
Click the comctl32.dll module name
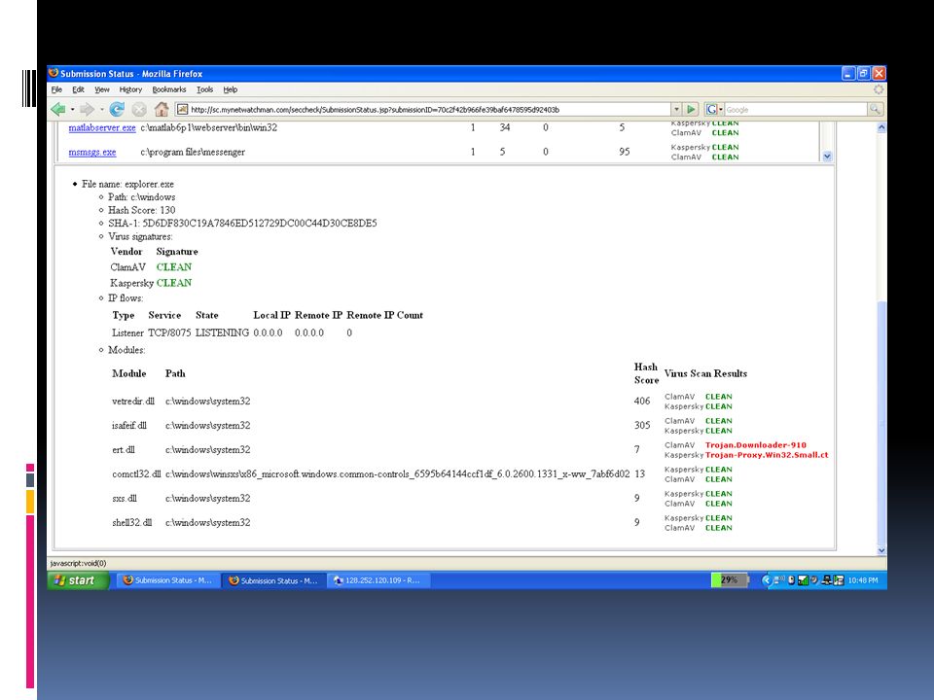click(x=136, y=474)
